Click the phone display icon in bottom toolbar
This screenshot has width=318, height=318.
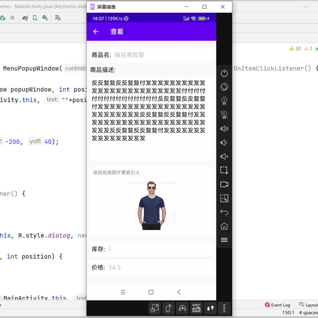pyautogui.click(x=168, y=308)
